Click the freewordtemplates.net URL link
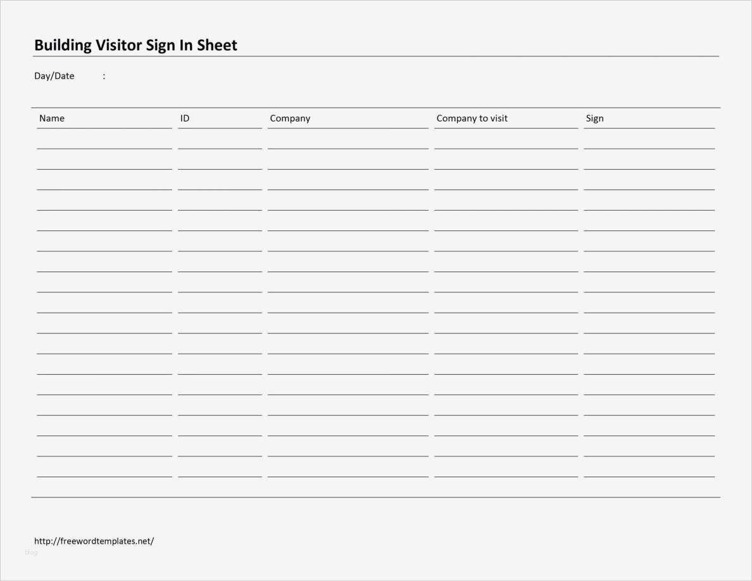The height and width of the screenshot is (581, 752). pos(94,541)
